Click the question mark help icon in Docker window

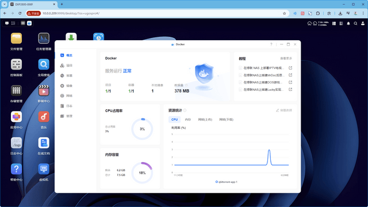coord(271,44)
